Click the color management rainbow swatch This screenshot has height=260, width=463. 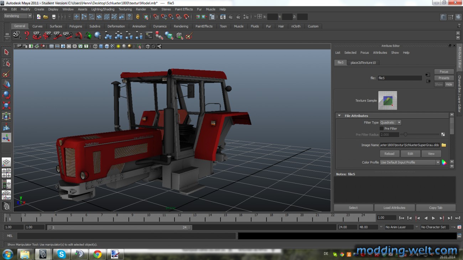[x=444, y=162]
